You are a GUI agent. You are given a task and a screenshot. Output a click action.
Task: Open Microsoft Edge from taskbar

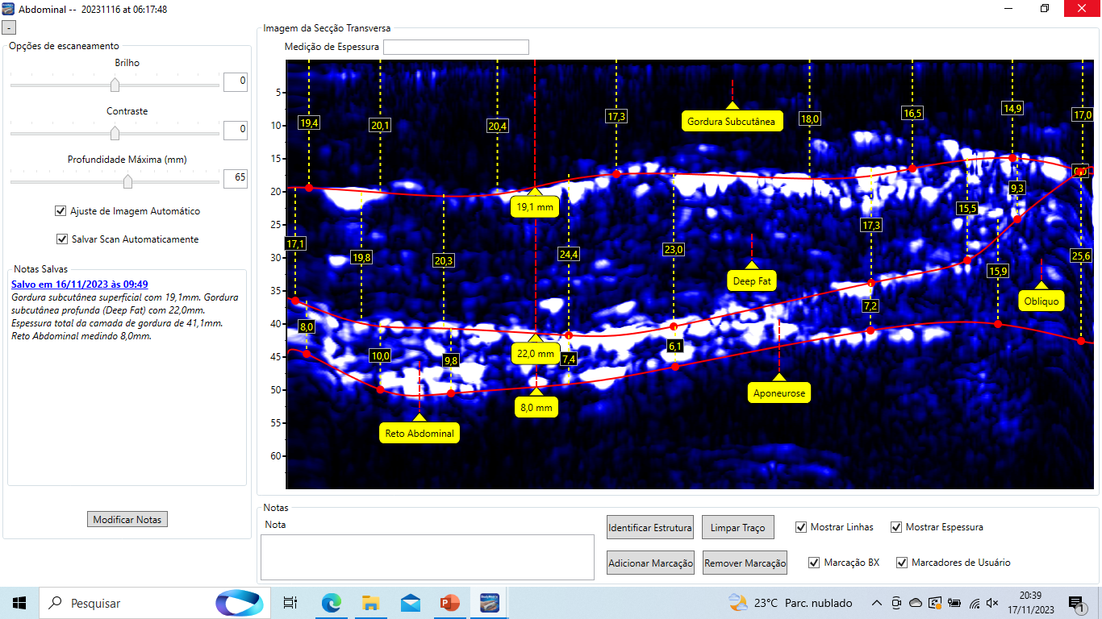click(x=332, y=603)
